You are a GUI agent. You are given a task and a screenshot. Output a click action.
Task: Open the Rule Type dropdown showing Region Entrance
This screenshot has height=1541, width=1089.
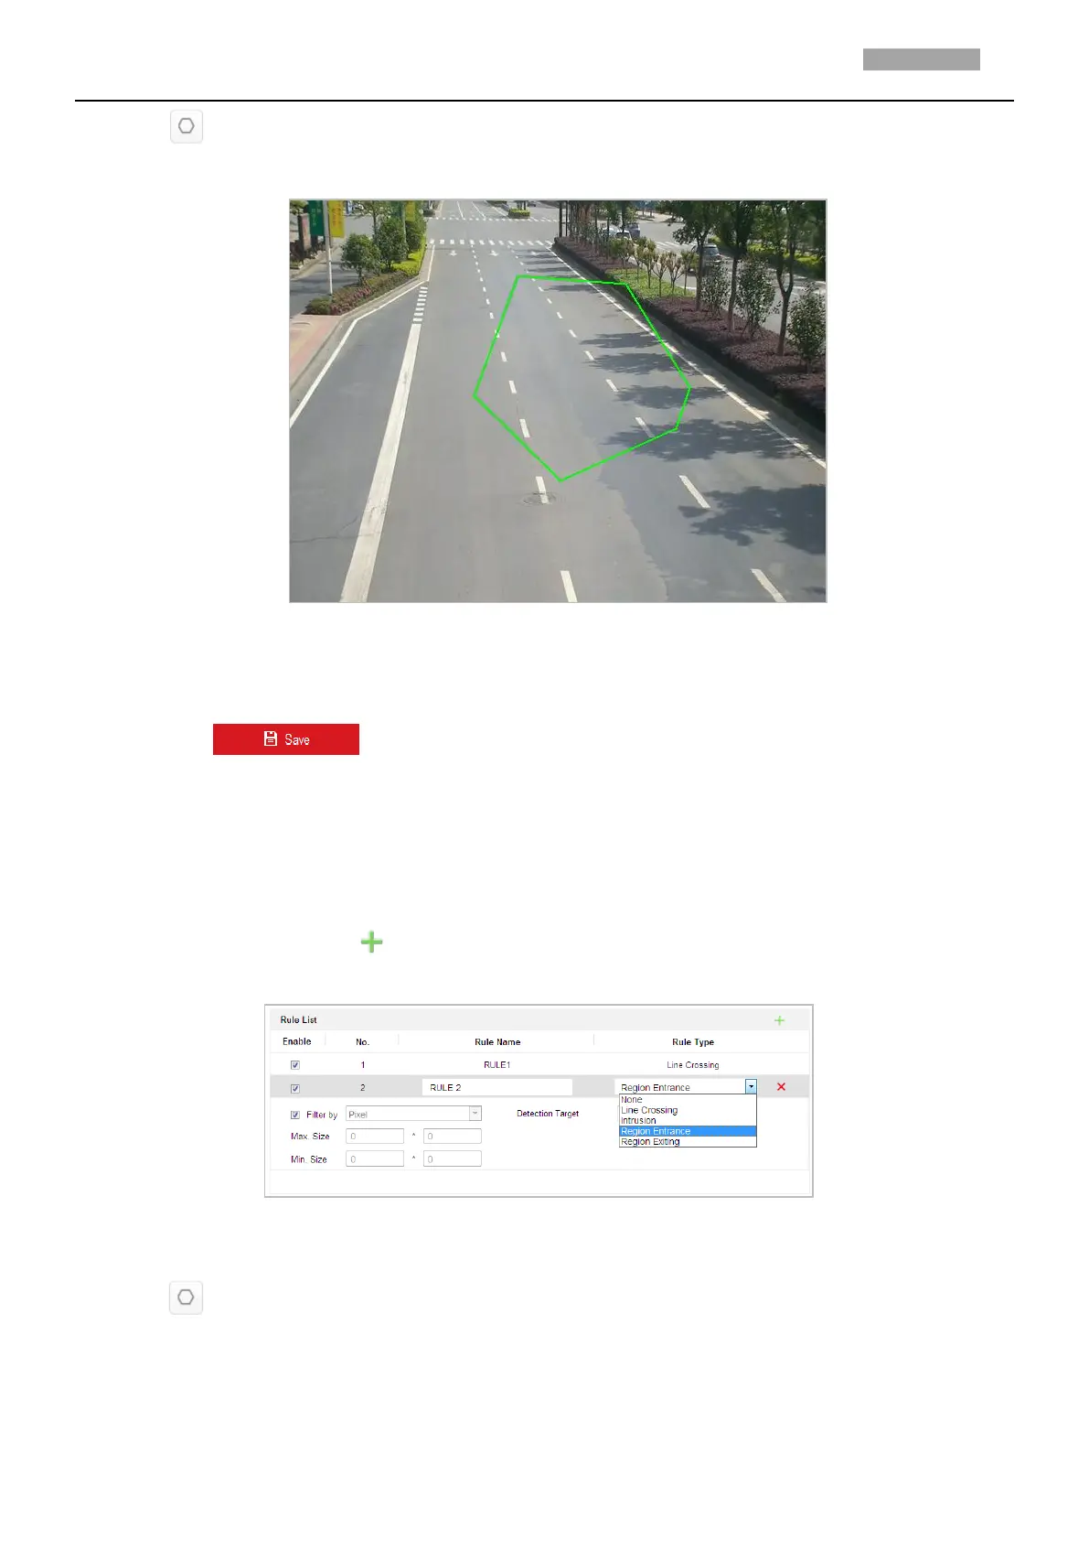(x=688, y=1087)
